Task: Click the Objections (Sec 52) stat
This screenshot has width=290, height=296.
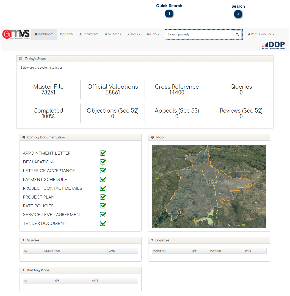Action: [x=113, y=113]
